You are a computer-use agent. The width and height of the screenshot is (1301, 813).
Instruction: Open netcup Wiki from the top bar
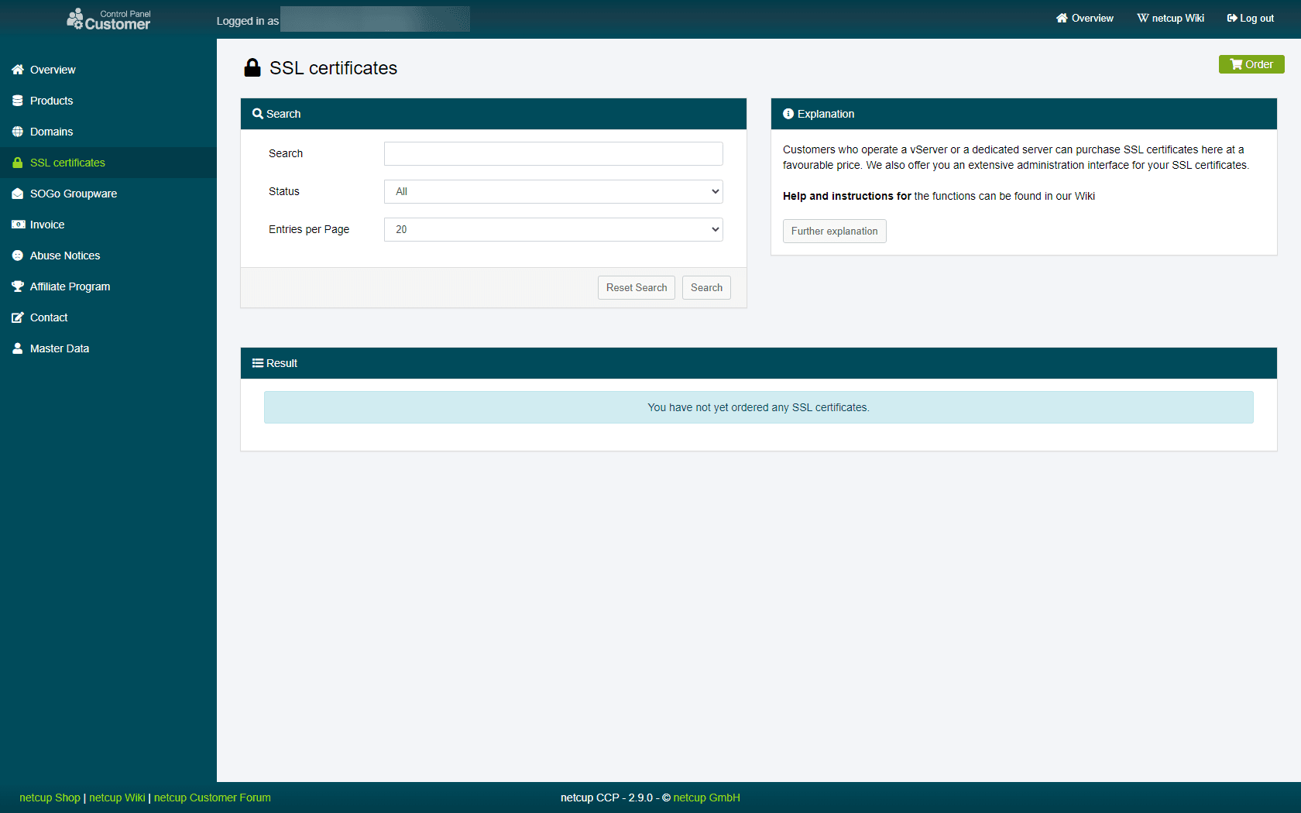point(1170,18)
